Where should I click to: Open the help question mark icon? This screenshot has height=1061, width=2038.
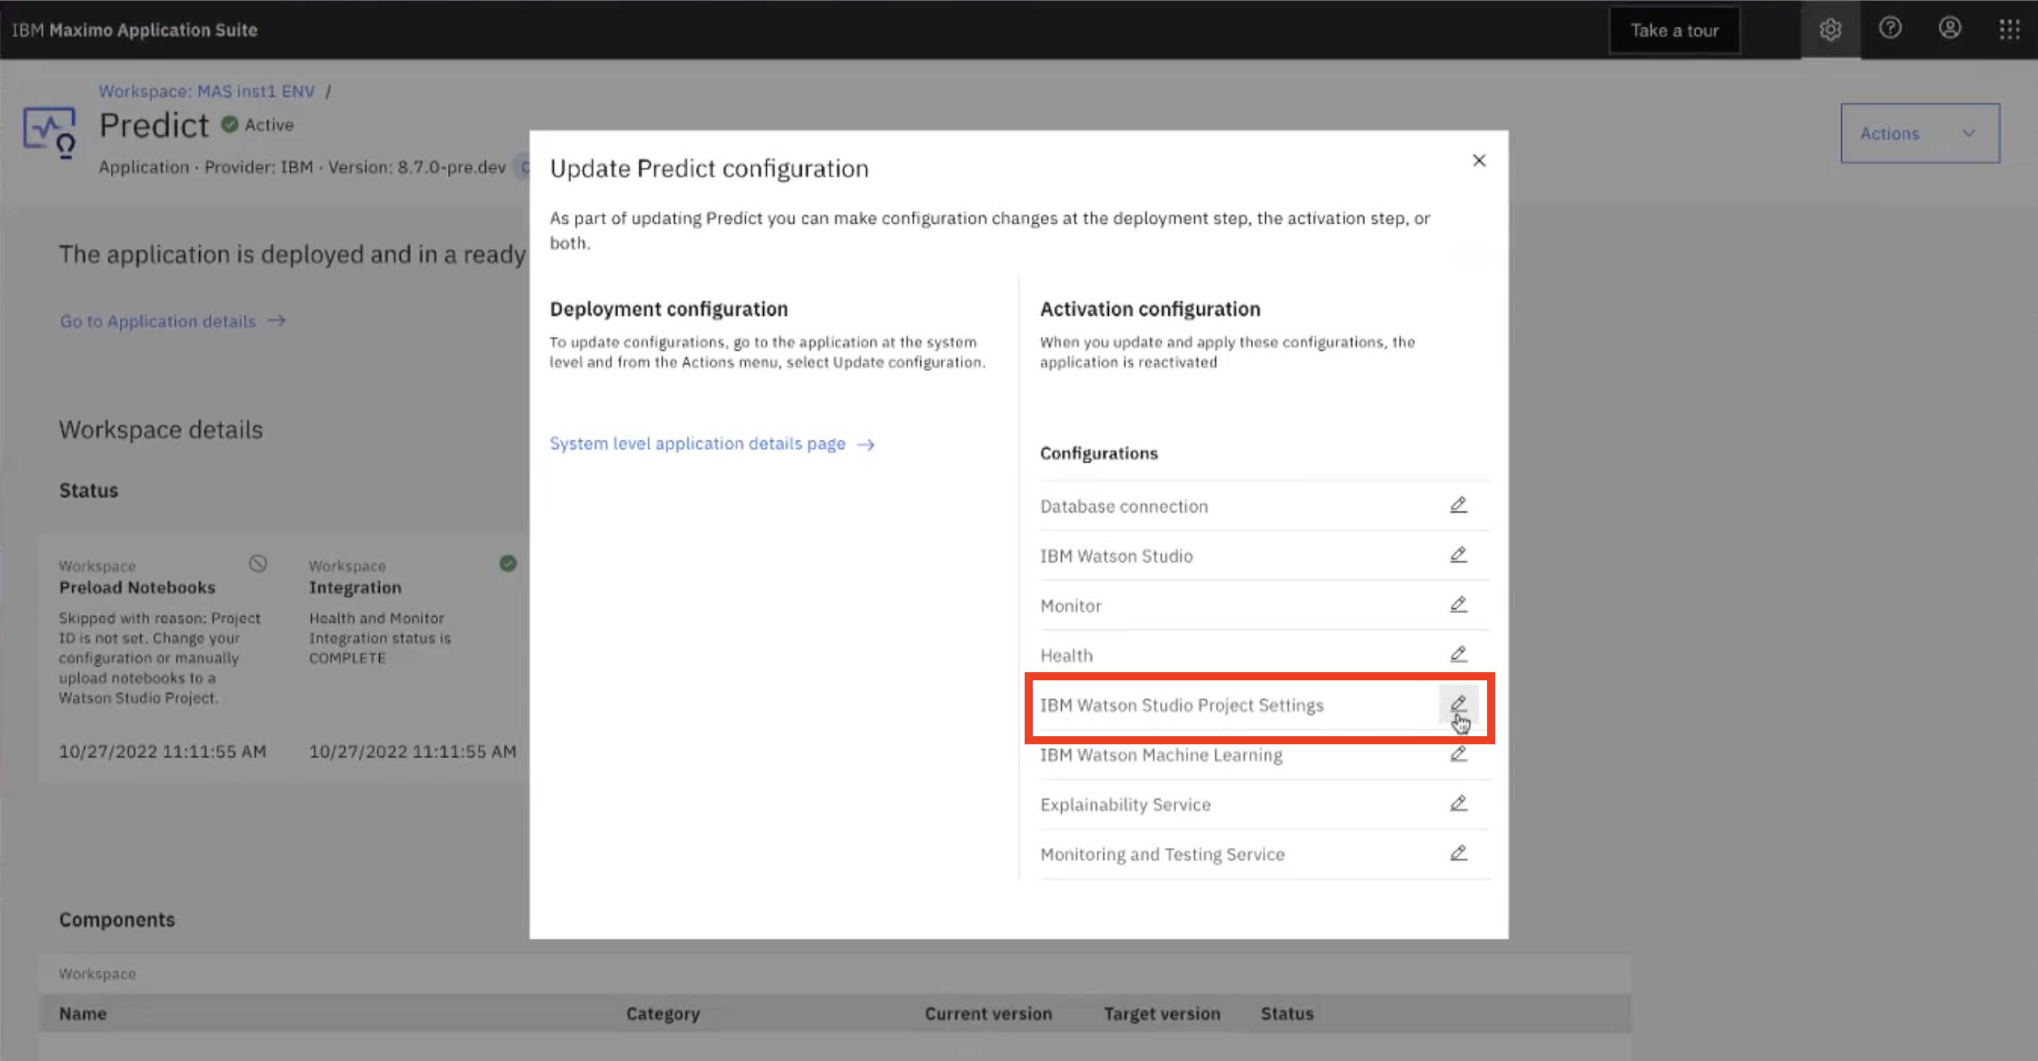click(1890, 29)
